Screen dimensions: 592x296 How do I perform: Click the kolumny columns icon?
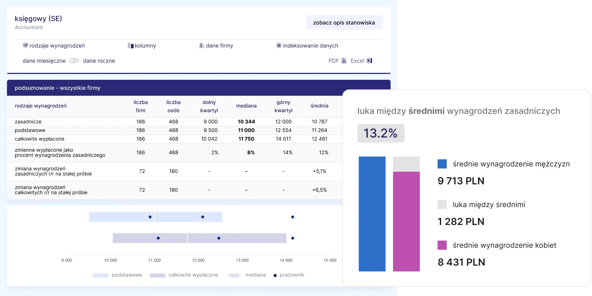131,46
